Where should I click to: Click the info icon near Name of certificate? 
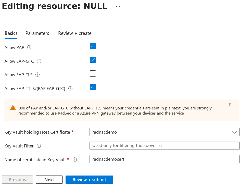(74, 159)
